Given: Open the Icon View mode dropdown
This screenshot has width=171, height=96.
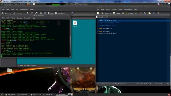Looking at the screenshot, I should (x=64, y=13).
